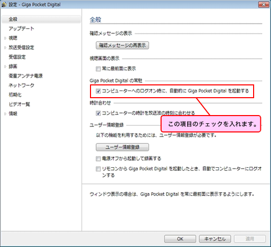Enable the 常に最前面に表示 checkbox

point(98,69)
